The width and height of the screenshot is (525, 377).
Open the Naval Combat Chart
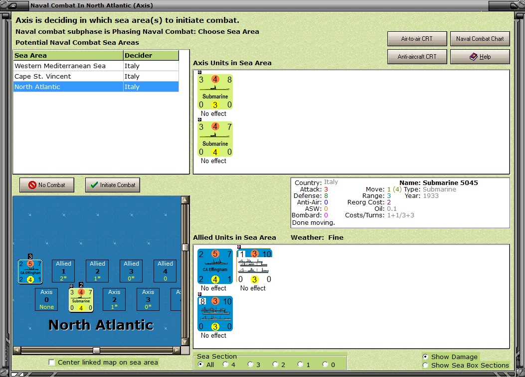click(x=480, y=39)
